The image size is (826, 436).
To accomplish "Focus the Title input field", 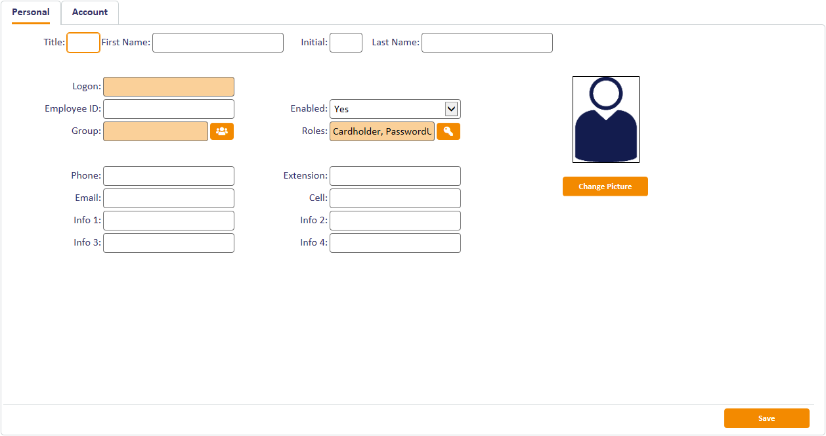I will point(83,43).
